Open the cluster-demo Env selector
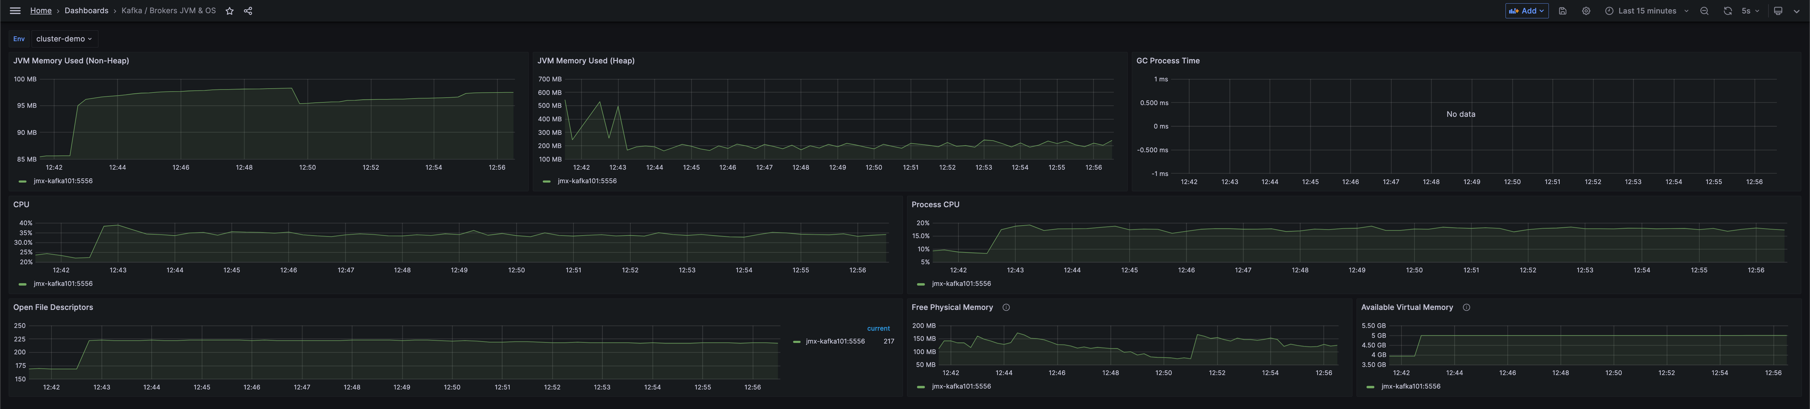 point(64,38)
